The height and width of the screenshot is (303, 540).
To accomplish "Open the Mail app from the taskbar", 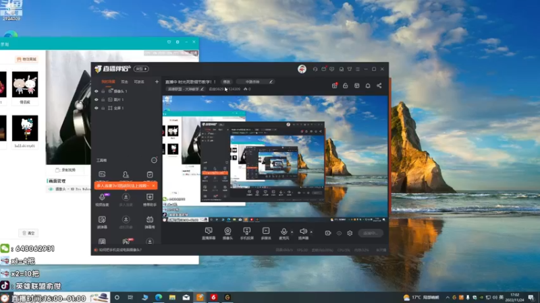I will pos(186,298).
